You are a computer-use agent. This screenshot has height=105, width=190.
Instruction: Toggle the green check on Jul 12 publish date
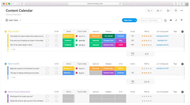coord(76,45)
